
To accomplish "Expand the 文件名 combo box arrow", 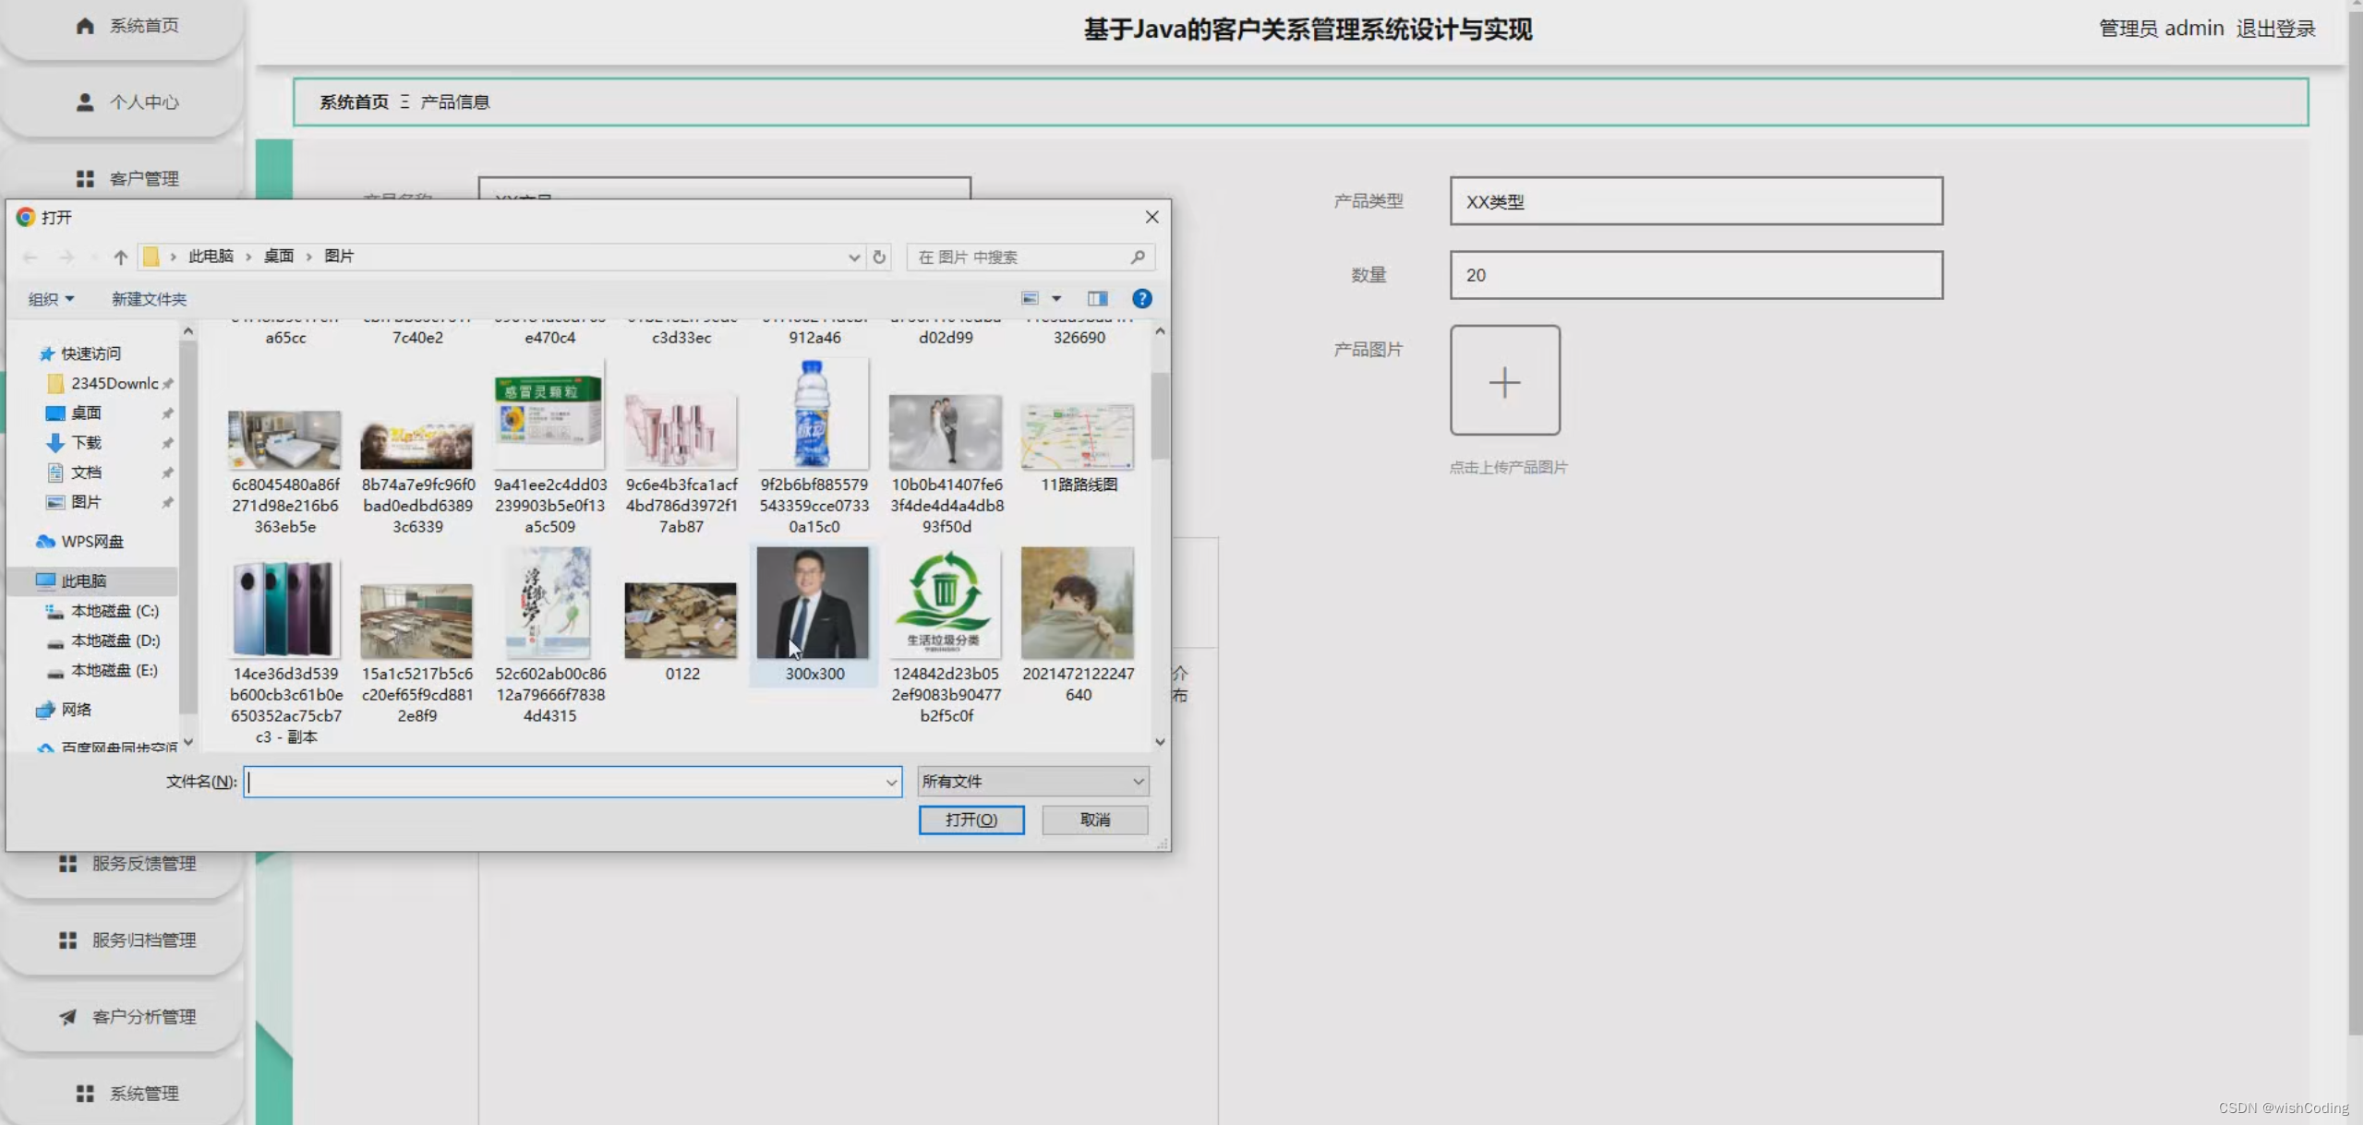I will point(891,782).
